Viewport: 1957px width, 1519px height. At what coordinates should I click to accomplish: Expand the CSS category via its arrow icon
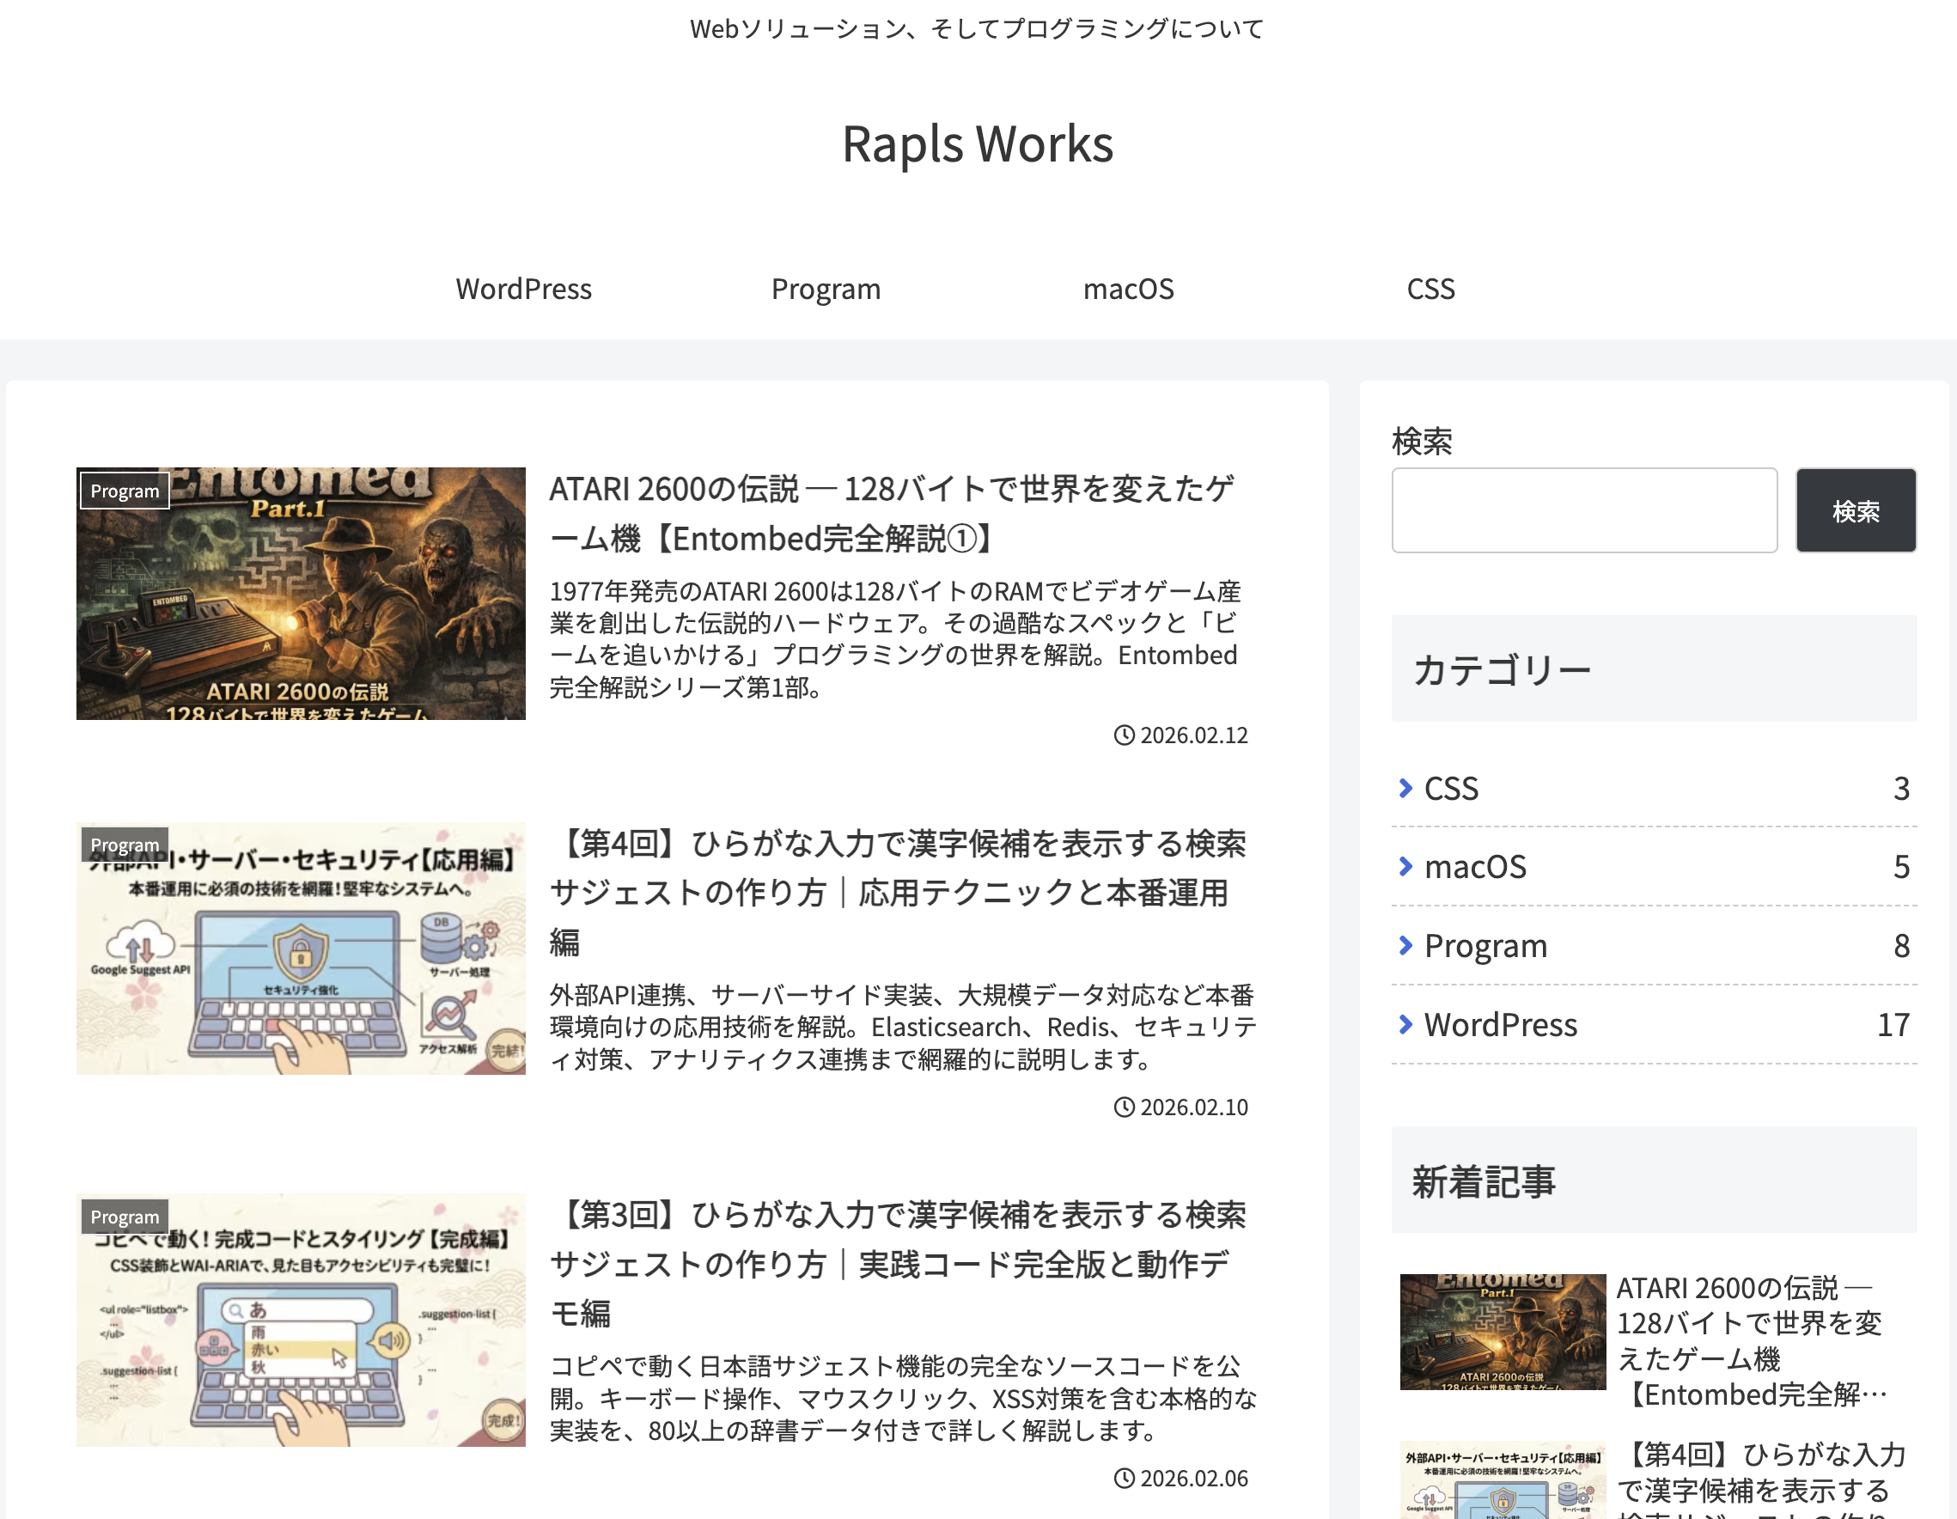(x=1407, y=789)
